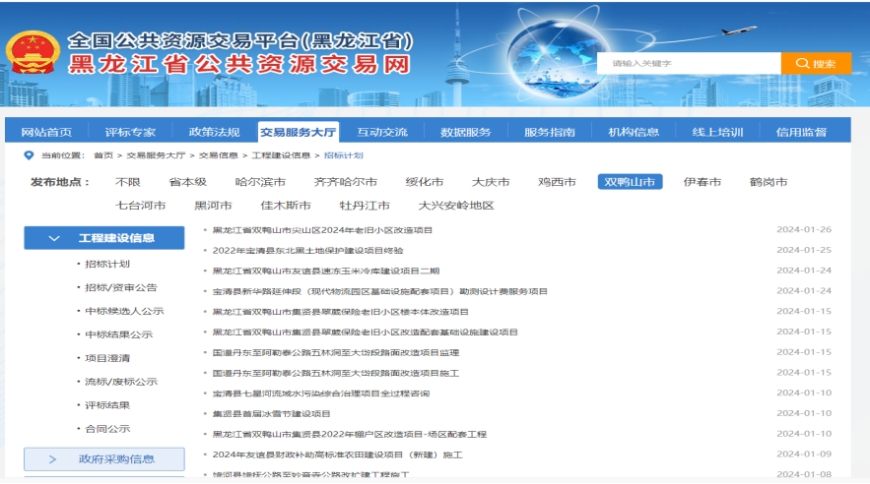Select 哈尔滨市 as the publishing location

[x=260, y=182]
